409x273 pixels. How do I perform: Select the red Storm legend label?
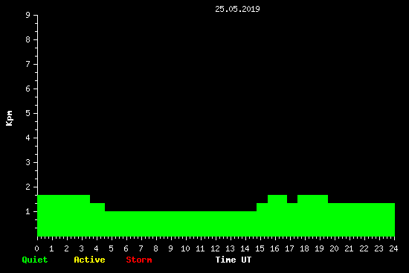click(139, 260)
